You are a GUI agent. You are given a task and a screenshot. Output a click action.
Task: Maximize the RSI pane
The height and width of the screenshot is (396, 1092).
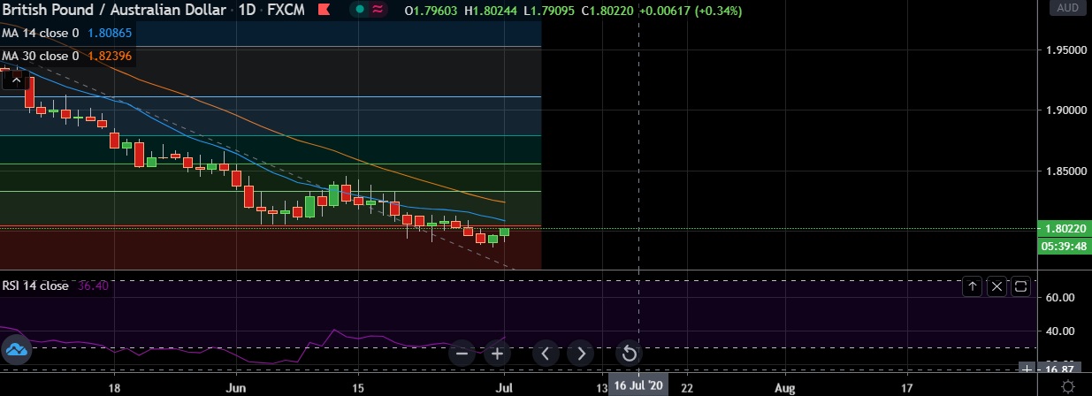[1020, 286]
